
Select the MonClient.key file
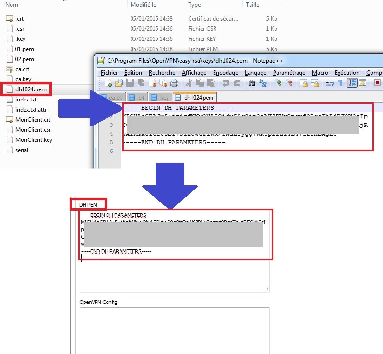(34, 140)
